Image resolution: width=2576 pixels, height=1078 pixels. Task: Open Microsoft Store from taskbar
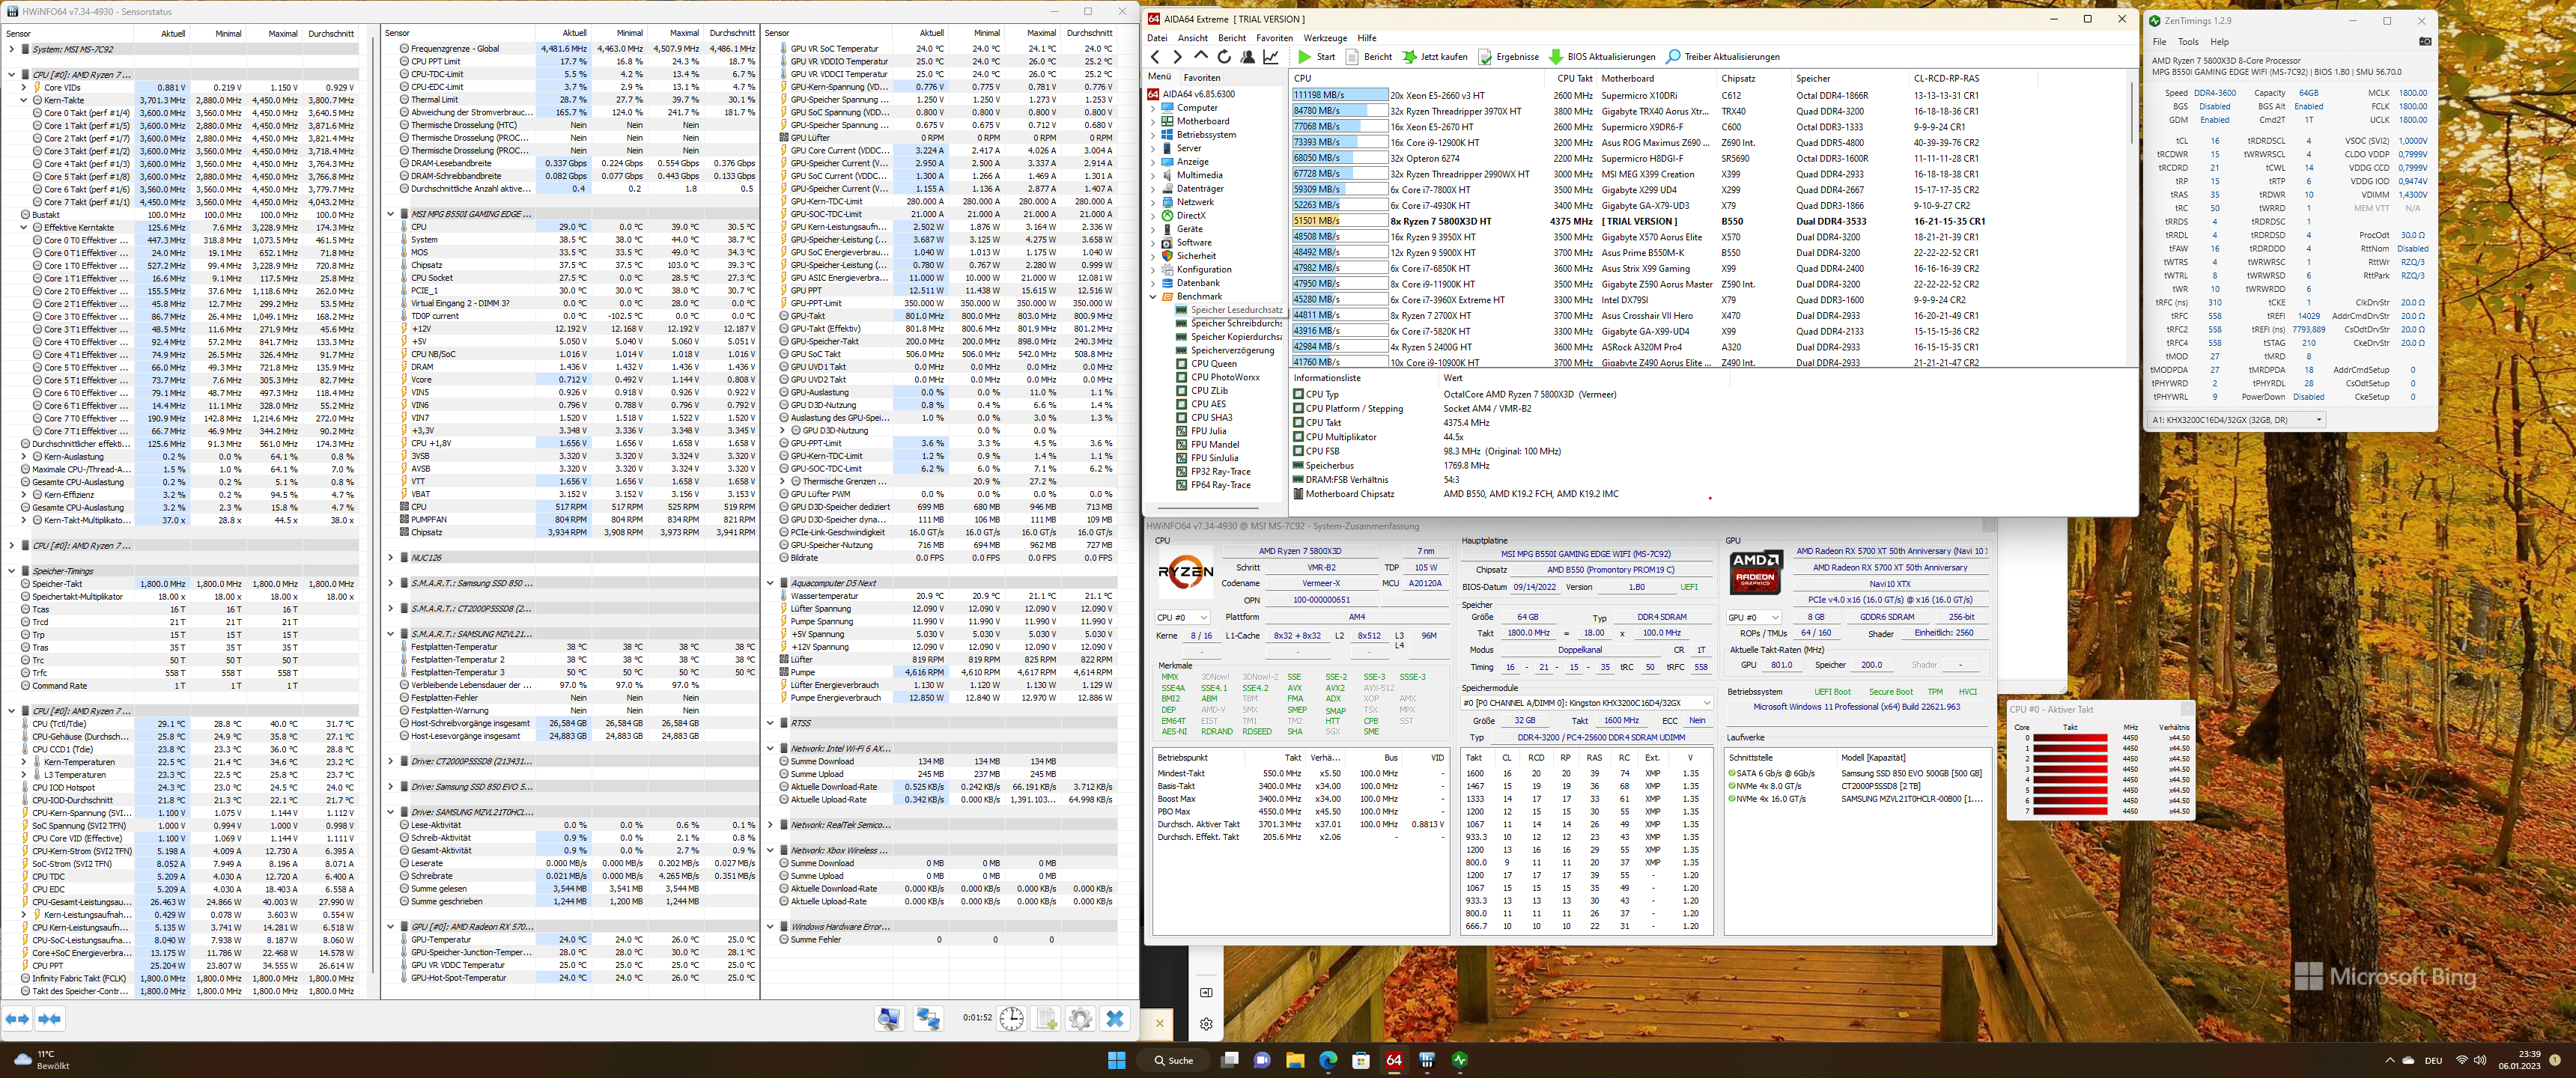[1361, 1060]
